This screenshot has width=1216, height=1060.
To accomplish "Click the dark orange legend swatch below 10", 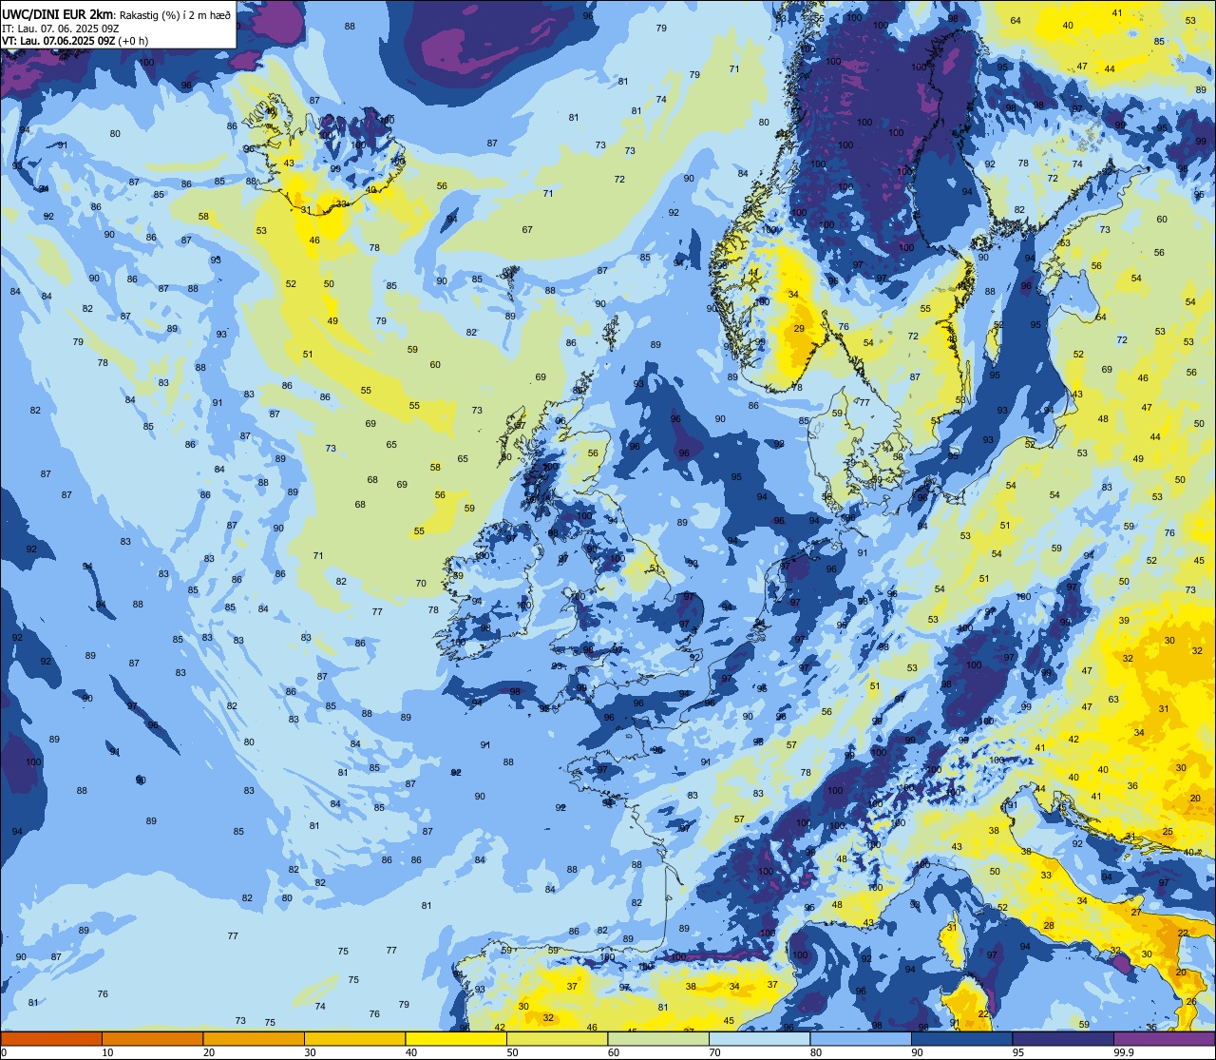I will click(x=51, y=1038).
